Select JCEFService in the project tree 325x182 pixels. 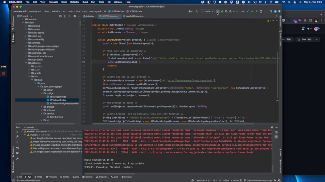56,117
